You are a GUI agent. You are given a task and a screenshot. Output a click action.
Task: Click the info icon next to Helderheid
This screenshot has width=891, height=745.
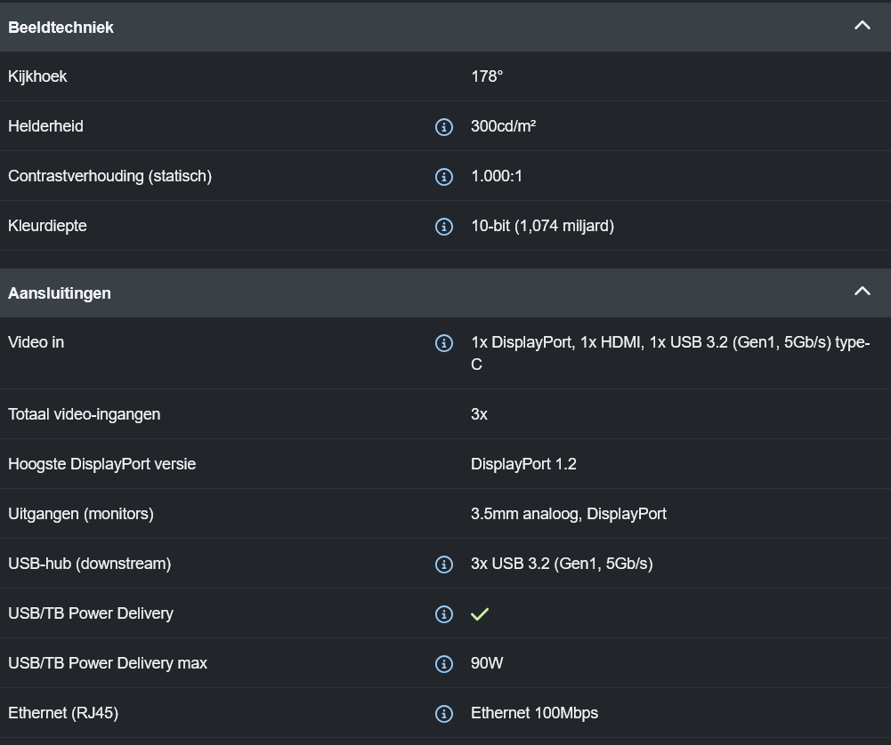point(444,127)
